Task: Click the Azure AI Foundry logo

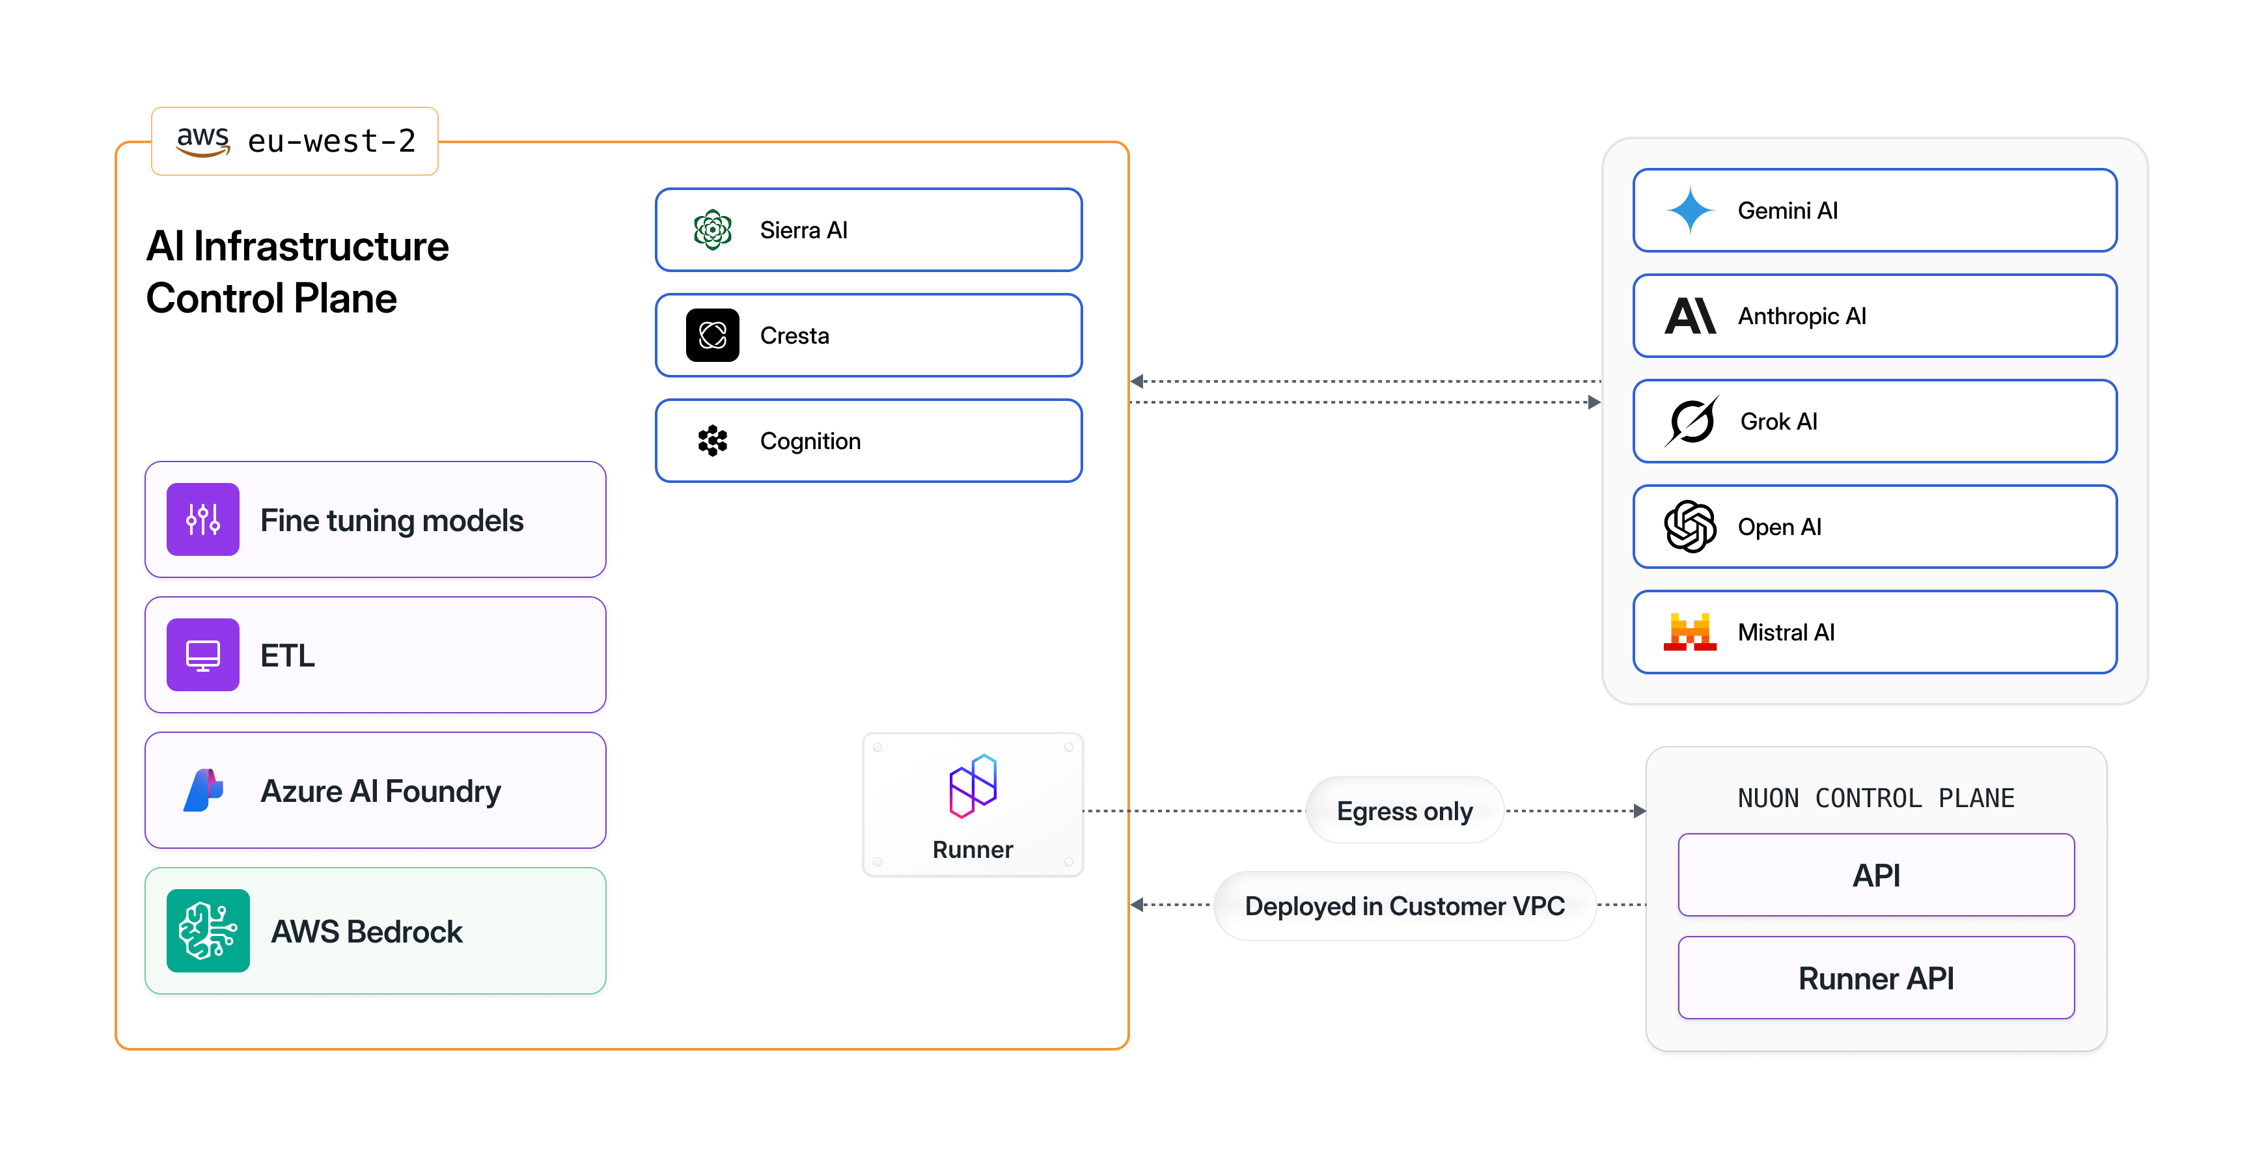Action: 203,790
